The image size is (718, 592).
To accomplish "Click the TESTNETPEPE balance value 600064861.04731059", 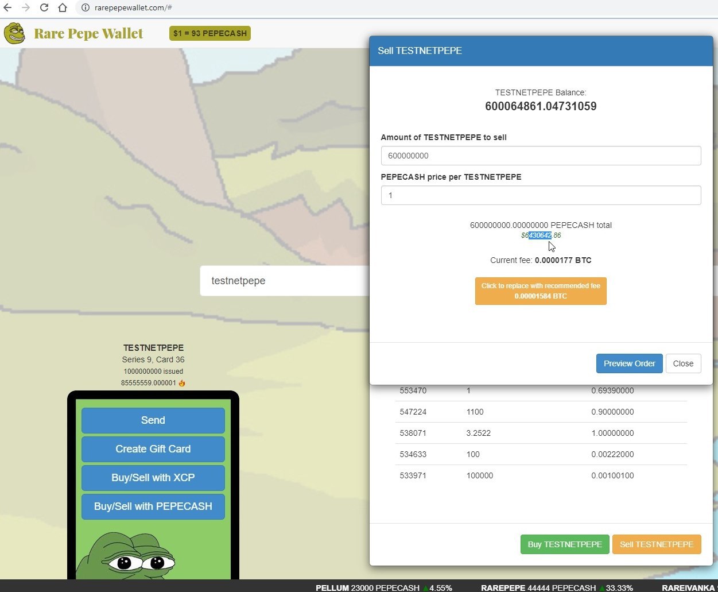I will [541, 106].
